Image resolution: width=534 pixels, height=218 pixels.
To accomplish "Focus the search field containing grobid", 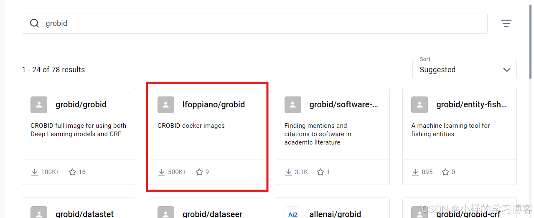I will coord(254,23).
